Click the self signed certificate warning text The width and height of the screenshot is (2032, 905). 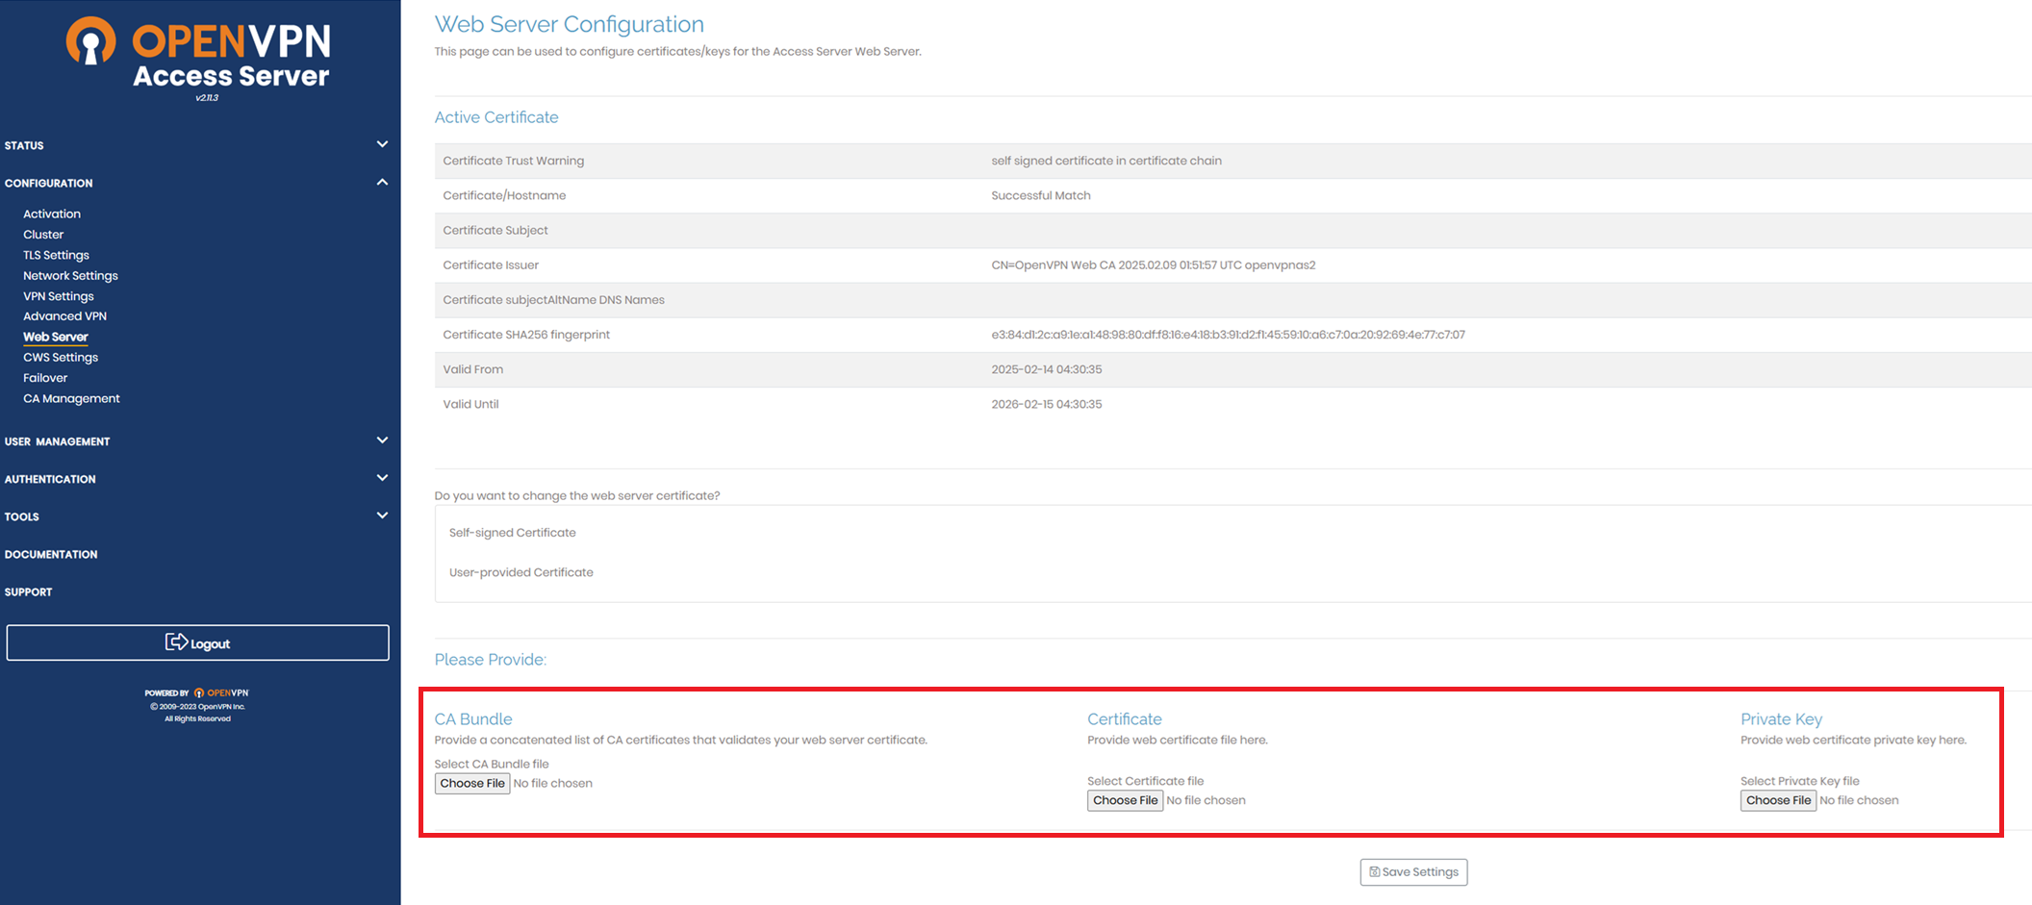click(x=1106, y=161)
